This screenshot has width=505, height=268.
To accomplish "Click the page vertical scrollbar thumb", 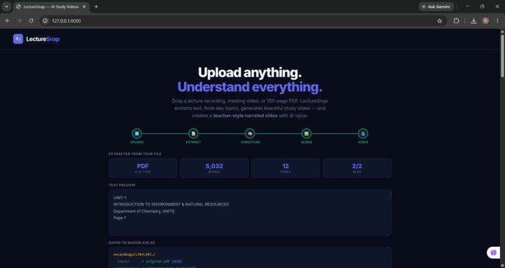I will (x=502, y=55).
